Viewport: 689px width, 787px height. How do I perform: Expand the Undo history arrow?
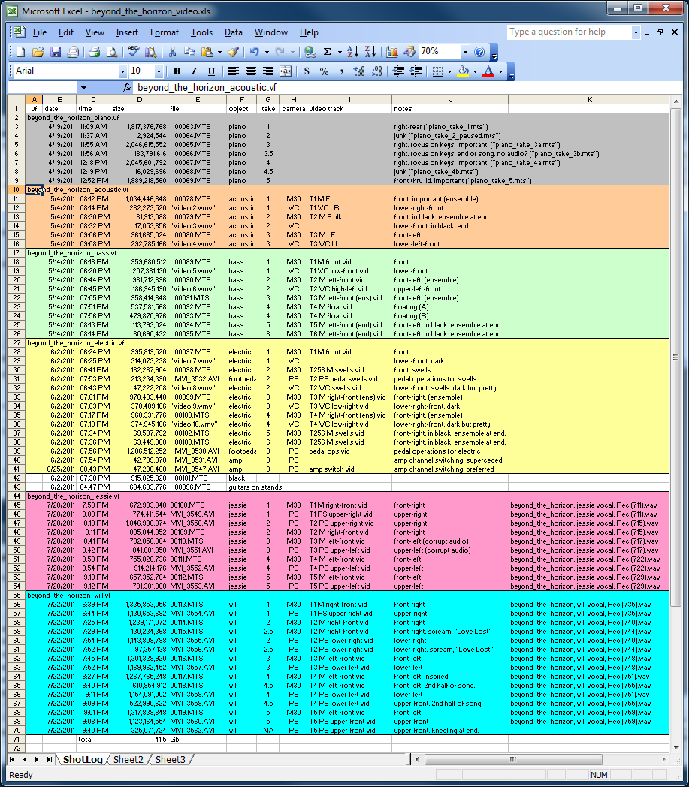(267, 52)
